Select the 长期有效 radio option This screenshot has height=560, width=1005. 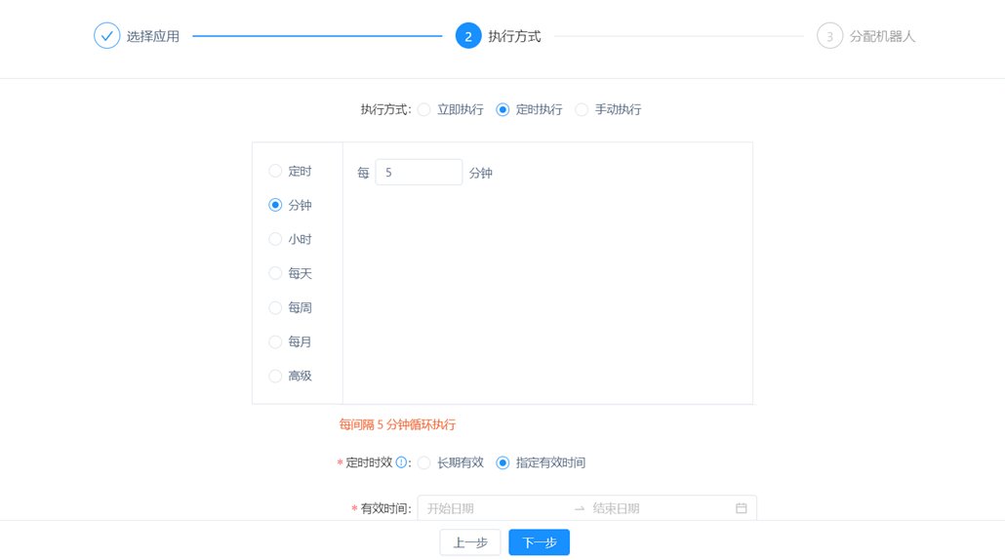[424, 462]
